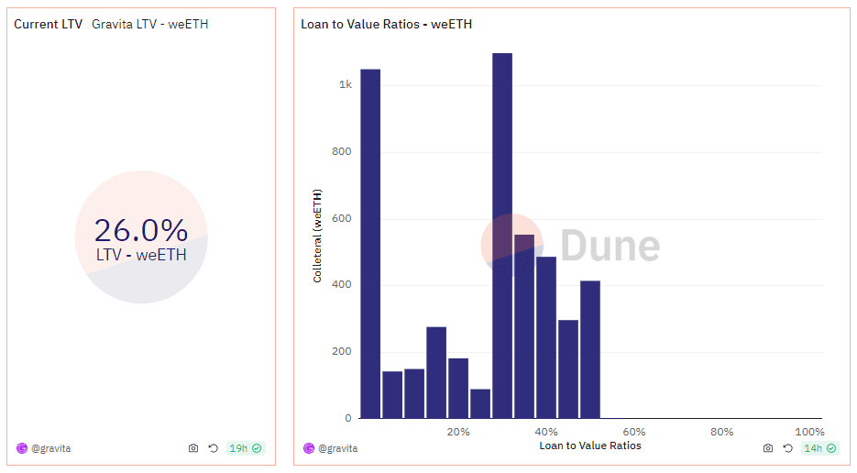Click the refresh icon in Current LTV panel
This screenshot has height=473, width=857.
pyautogui.click(x=214, y=448)
